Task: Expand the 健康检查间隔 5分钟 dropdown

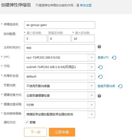Action: click(x=60, y=105)
